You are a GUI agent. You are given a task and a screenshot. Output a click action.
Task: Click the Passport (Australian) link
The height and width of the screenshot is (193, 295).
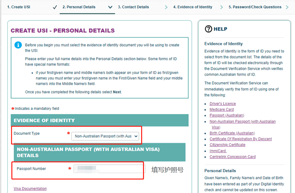pos(227,115)
